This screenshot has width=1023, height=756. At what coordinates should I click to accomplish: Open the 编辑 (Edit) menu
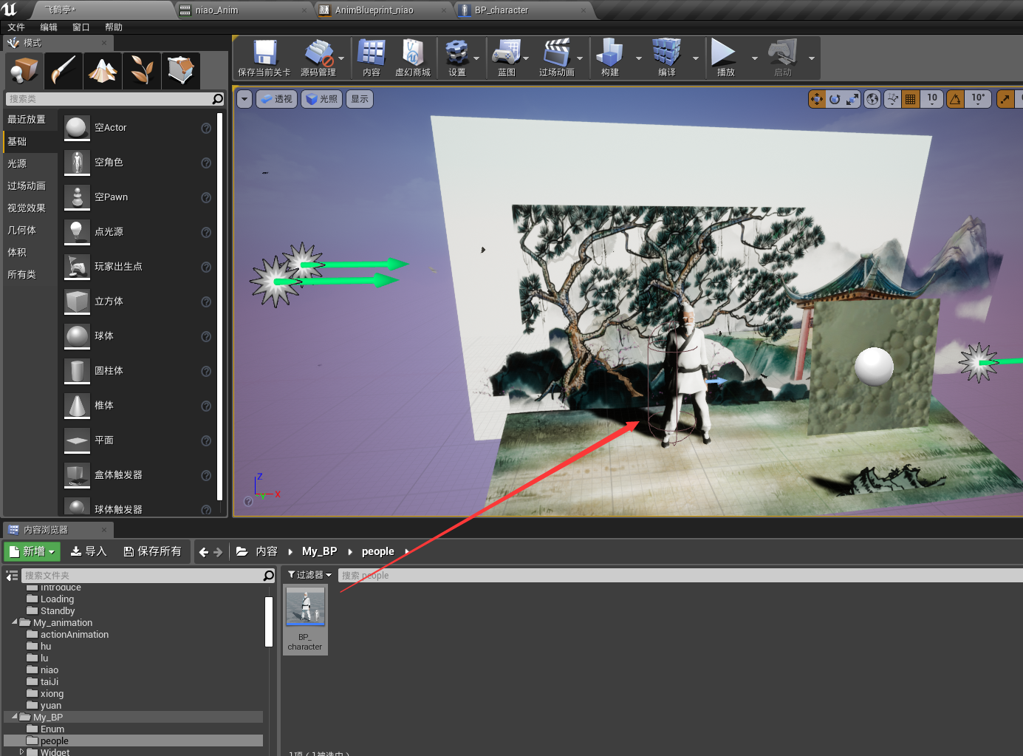pyautogui.click(x=49, y=27)
